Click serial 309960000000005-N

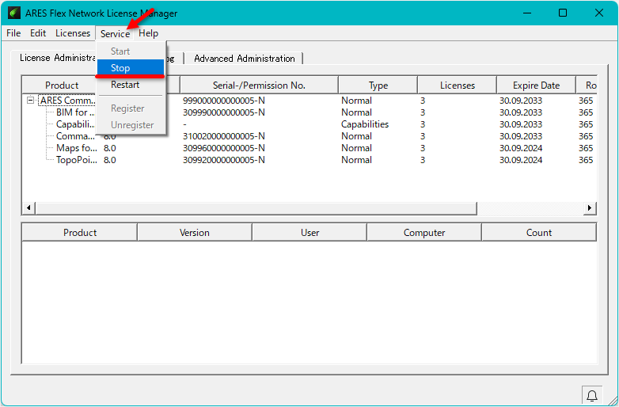pos(223,147)
